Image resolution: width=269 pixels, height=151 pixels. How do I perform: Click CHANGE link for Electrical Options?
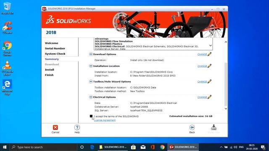pyautogui.click(x=202, y=97)
